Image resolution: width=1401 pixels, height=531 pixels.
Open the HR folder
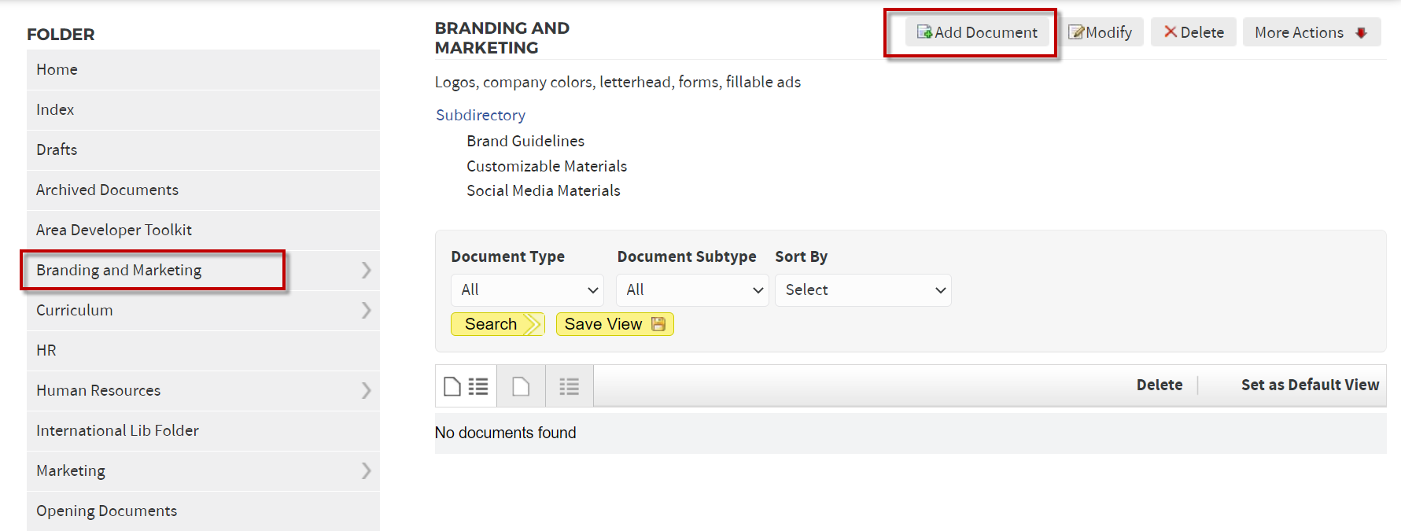click(x=203, y=351)
